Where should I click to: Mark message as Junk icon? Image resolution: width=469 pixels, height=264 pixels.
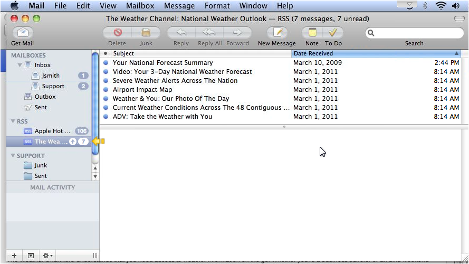(146, 33)
